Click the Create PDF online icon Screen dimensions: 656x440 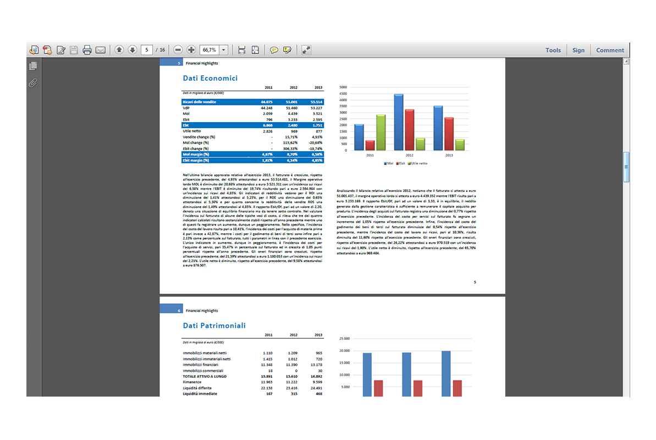click(34, 50)
